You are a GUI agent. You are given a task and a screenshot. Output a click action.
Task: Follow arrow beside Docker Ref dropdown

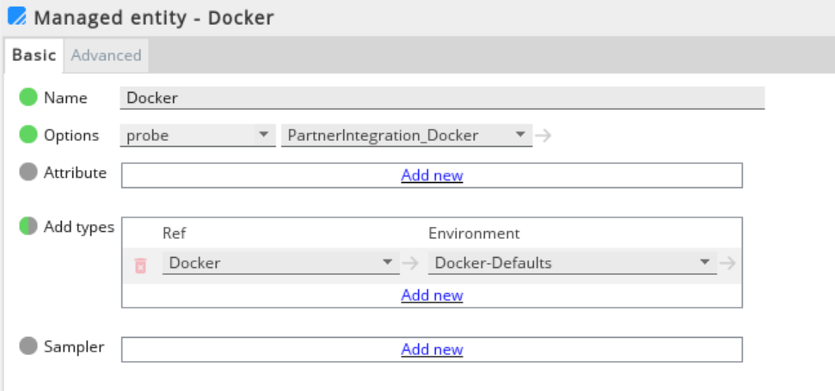click(410, 263)
